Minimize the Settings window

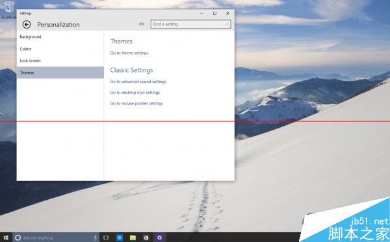point(201,13)
